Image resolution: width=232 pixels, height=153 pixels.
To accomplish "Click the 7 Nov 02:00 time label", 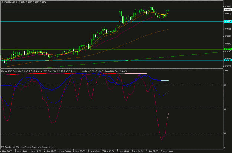I will (108, 152).
